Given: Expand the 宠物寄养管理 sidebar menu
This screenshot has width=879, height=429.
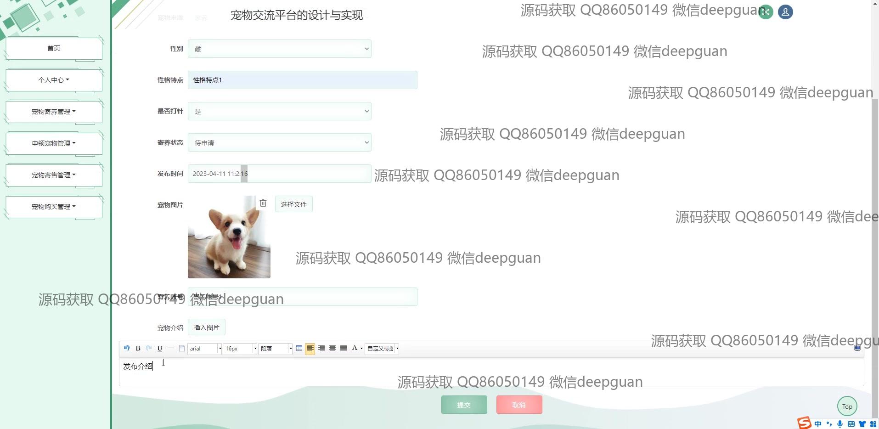Looking at the screenshot, I should tap(54, 112).
